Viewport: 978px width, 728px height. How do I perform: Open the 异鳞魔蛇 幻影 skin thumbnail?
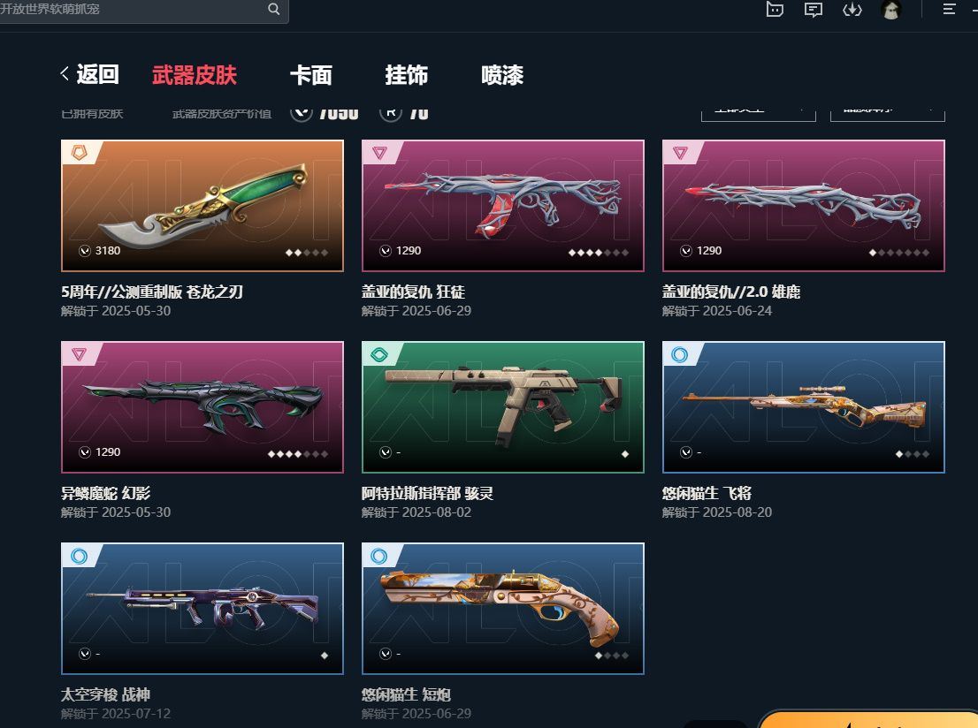pyautogui.click(x=202, y=407)
